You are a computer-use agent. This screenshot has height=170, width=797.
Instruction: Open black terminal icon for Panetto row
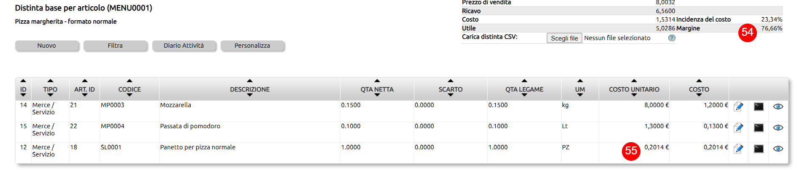759,149
